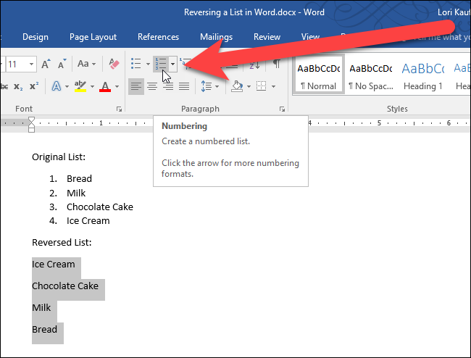Switch to the References tab
Viewport: 471px width, 358px height.
click(x=158, y=37)
